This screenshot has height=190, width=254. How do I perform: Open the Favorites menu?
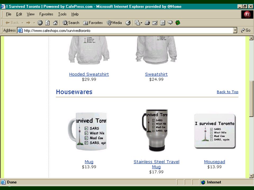(46, 14)
